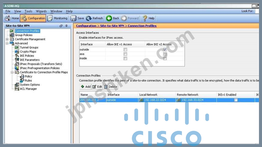This screenshot has width=262, height=147.
Task: Enable IKE v2 access on asa
Action: coord(165,54)
